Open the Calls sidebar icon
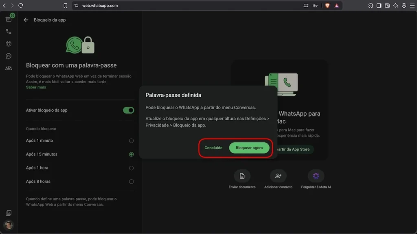 9,31
